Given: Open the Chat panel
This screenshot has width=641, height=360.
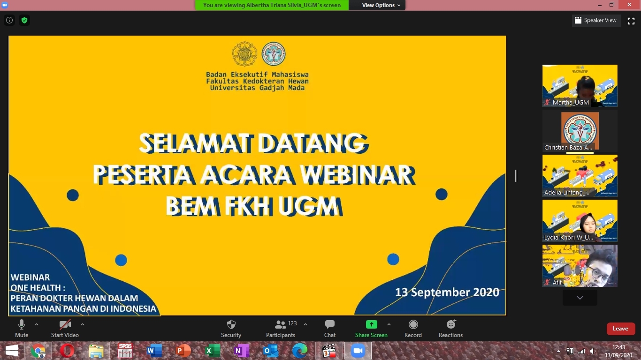Looking at the screenshot, I should (x=330, y=328).
